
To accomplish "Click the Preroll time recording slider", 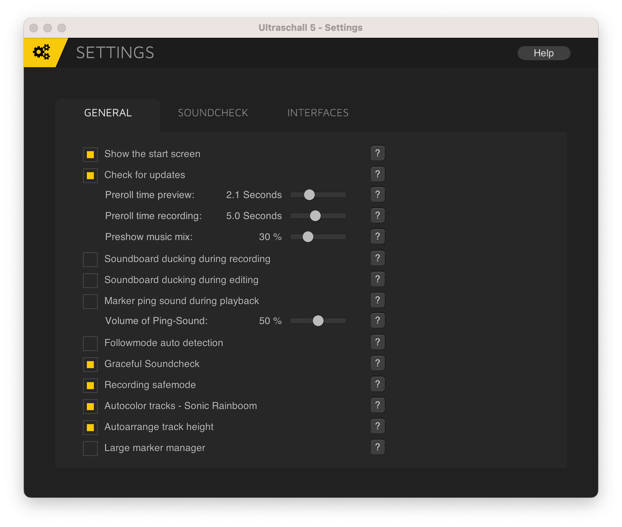I will click(318, 216).
